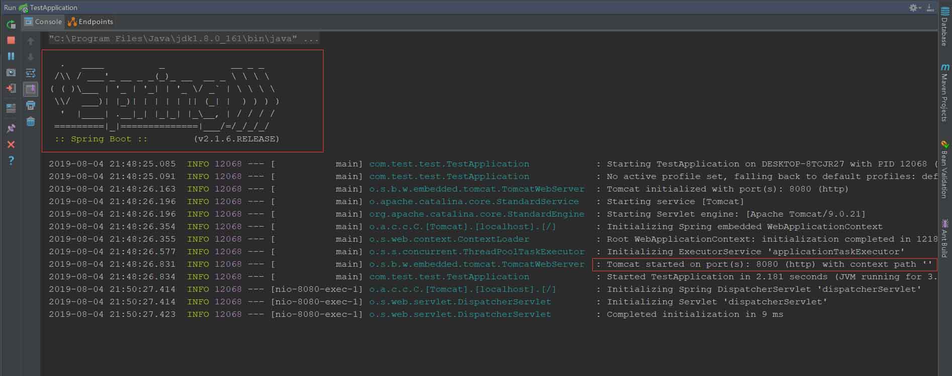Click 'Completed initialization in 9 ms' text
Viewport: 952px width, 376px height.
695,314
